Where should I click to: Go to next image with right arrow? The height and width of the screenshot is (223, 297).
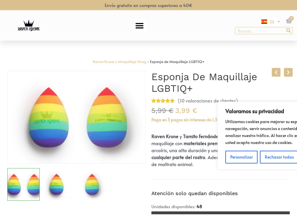(x=288, y=72)
